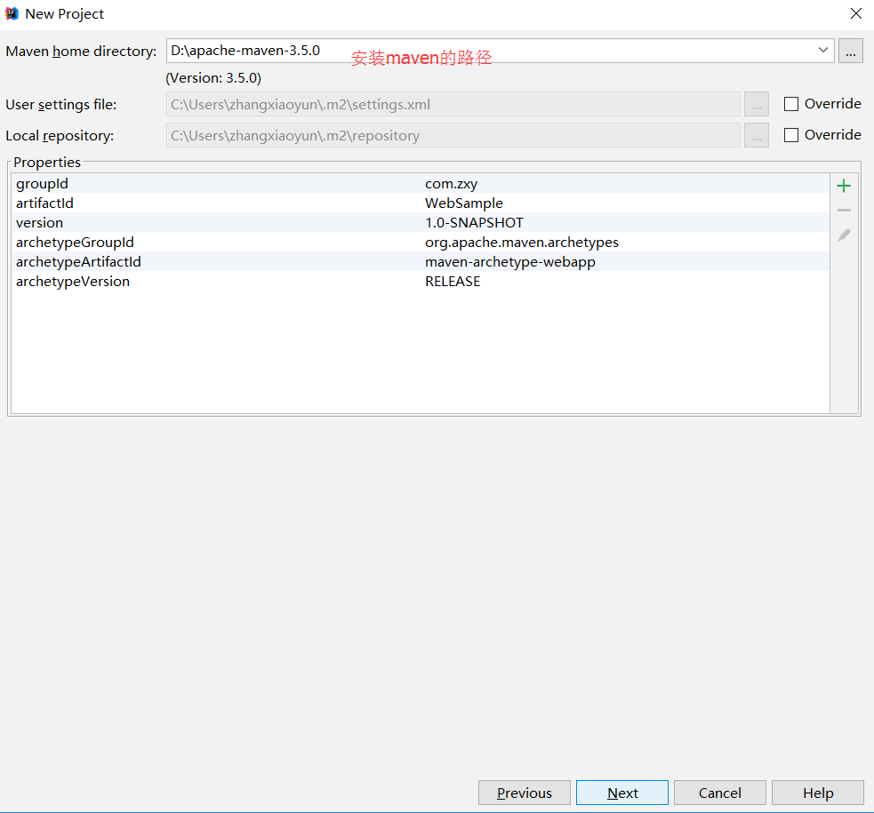Image resolution: width=874 pixels, height=813 pixels.
Task: Select the archetypeArtifactId property row
Action: 421,261
